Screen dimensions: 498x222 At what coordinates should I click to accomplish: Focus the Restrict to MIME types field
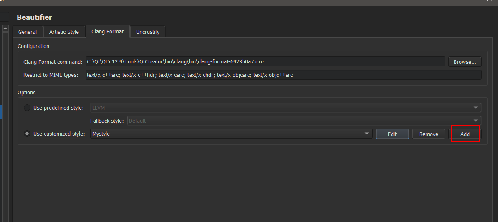283,75
